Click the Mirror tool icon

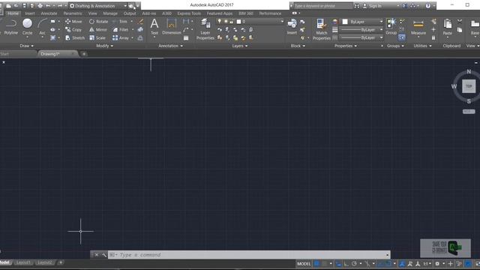coord(91,30)
